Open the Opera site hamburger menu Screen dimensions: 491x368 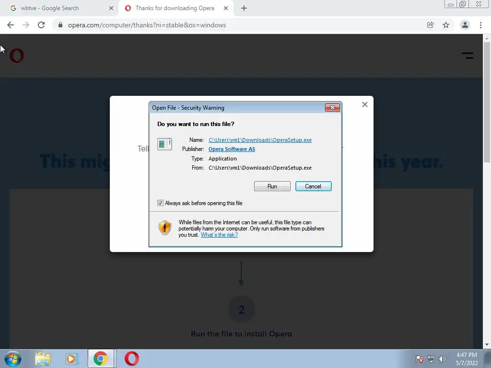coord(468,56)
